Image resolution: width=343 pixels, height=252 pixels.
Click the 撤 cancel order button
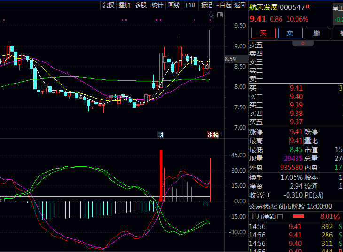pos(317,32)
